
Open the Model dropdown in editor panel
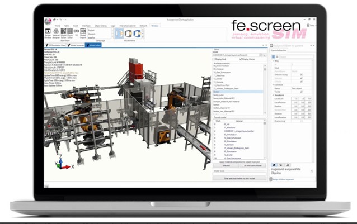point(239,54)
